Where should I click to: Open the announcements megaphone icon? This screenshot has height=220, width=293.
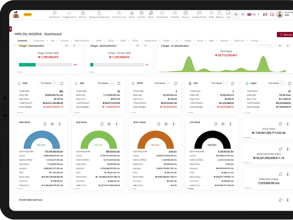coord(265,15)
